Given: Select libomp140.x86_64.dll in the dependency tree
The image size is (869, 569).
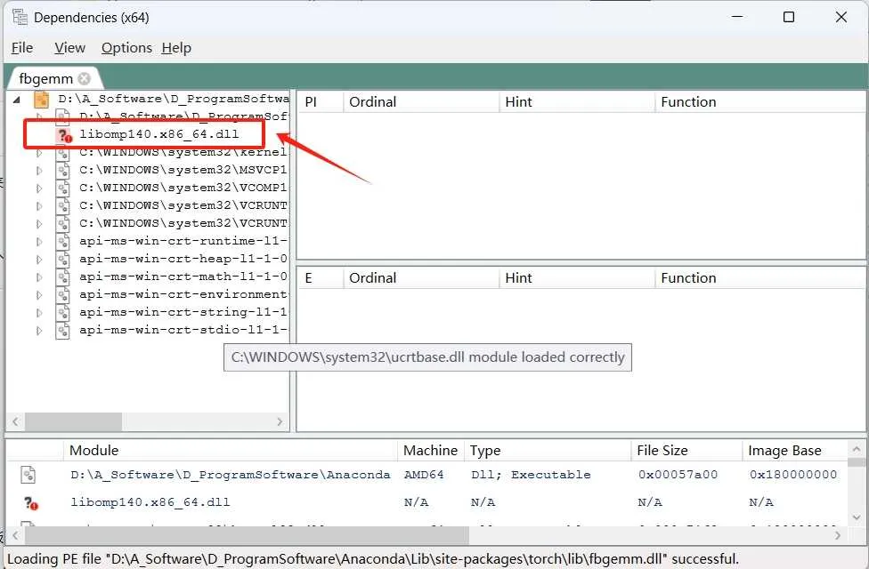Looking at the screenshot, I should pyautogui.click(x=159, y=134).
